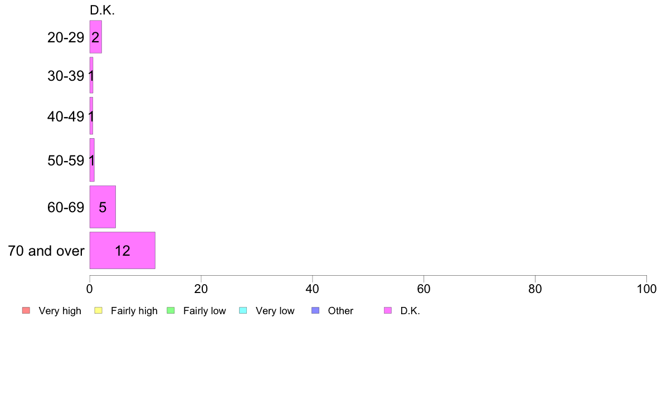Click the Very high red legend swatch

pos(26,310)
